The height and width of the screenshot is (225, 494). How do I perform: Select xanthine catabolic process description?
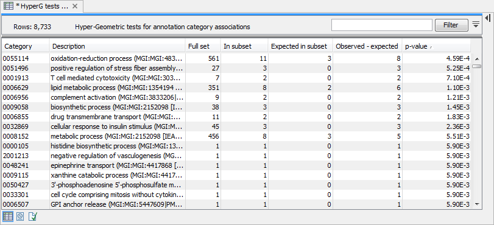pos(117,175)
